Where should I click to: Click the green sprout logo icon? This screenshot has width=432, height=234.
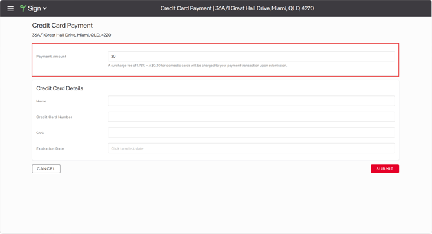23,8
